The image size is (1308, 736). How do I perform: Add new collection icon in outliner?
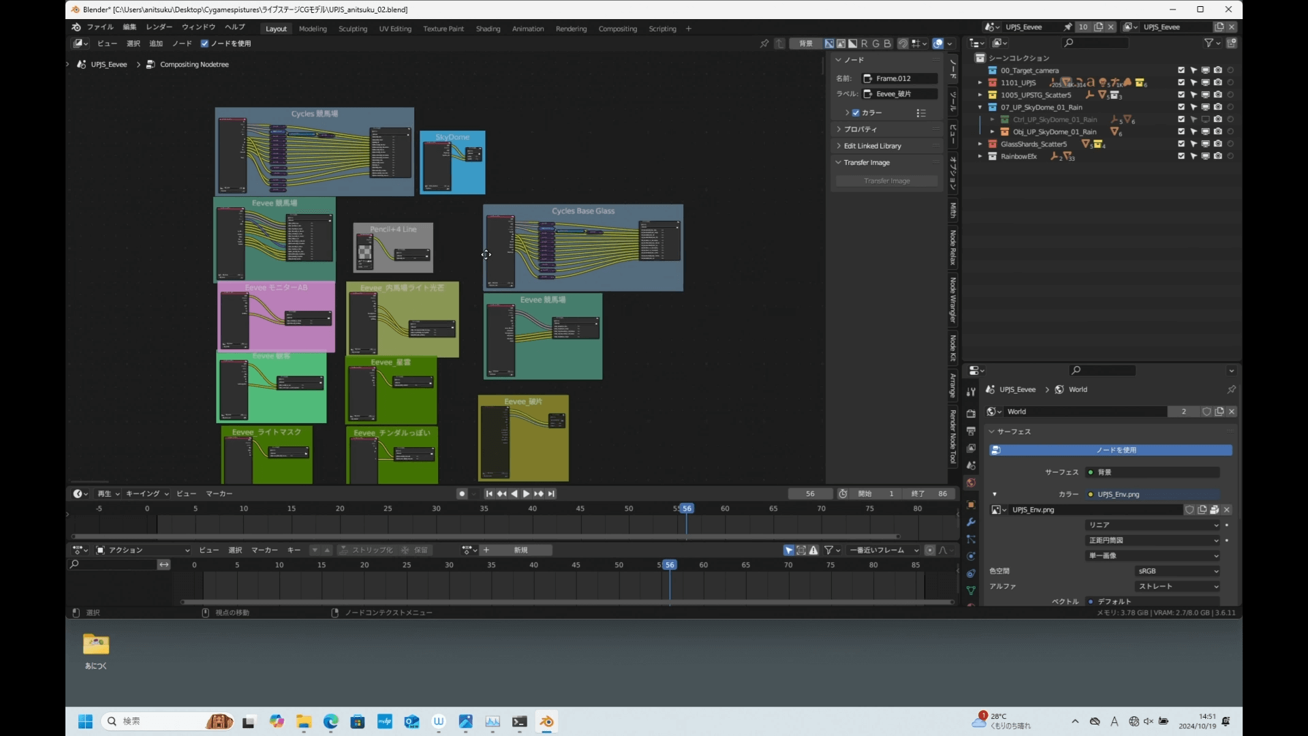coord(1232,43)
